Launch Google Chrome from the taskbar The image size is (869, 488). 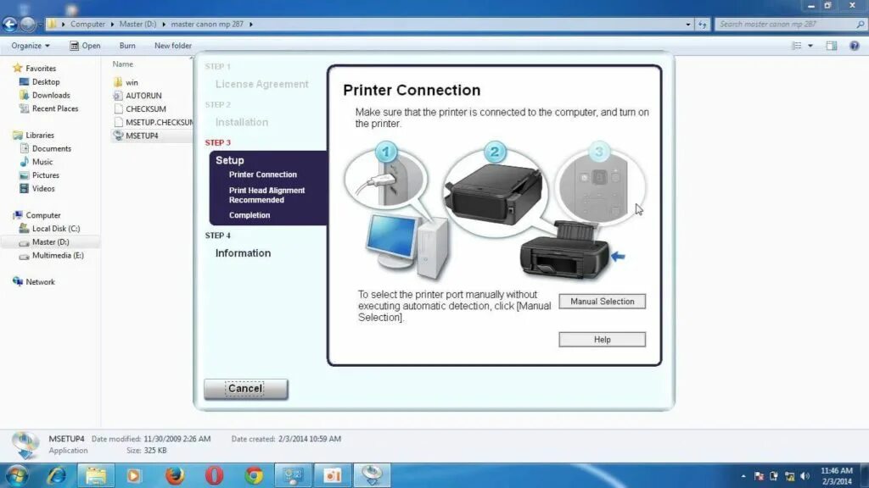(x=254, y=475)
